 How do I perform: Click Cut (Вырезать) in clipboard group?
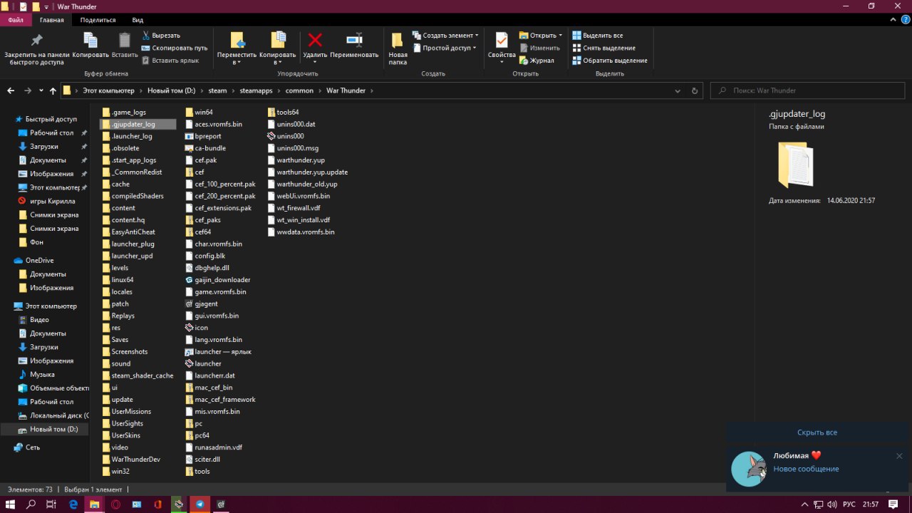click(162, 35)
